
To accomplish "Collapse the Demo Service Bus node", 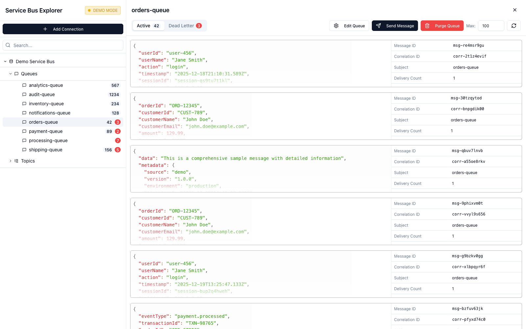I will tap(5, 61).
